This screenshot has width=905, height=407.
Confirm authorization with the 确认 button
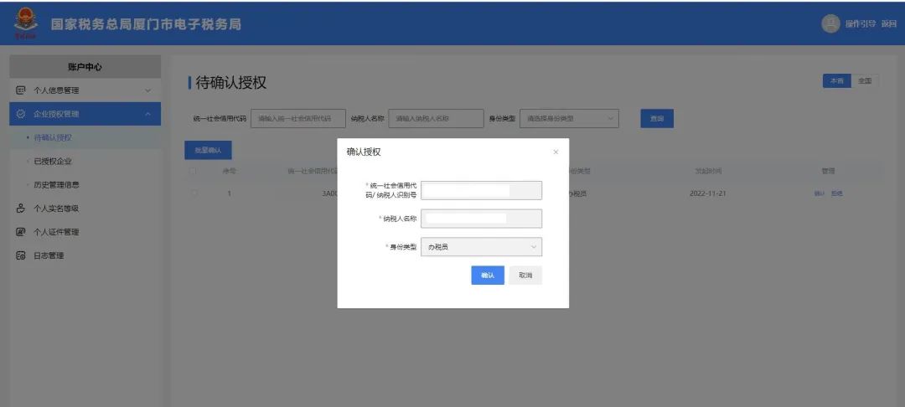click(488, 276)
